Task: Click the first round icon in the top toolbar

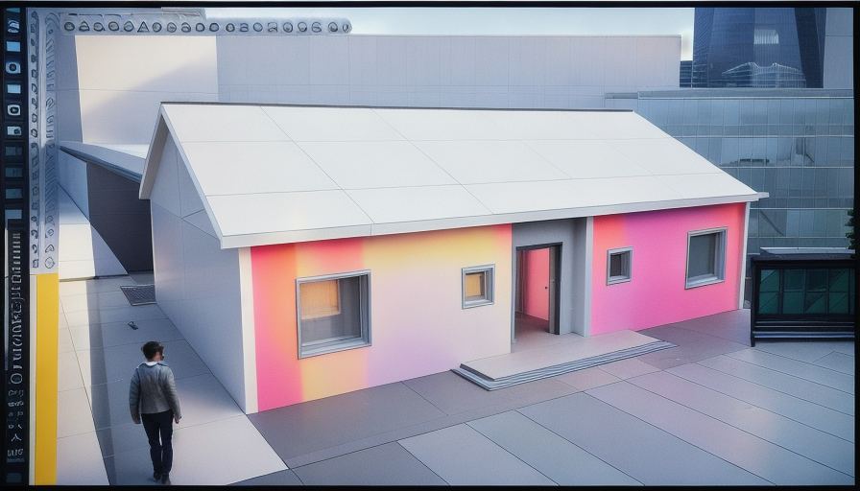Action: [x=70, y=26]
